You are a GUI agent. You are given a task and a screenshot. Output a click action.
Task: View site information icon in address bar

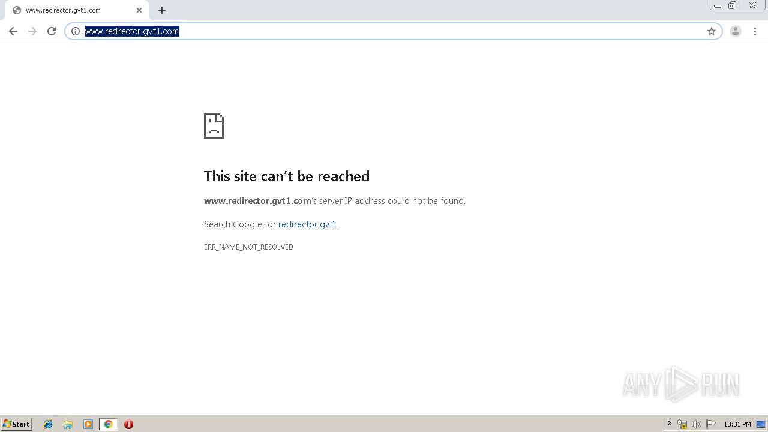pyautogui.click(x=76, y=31)
